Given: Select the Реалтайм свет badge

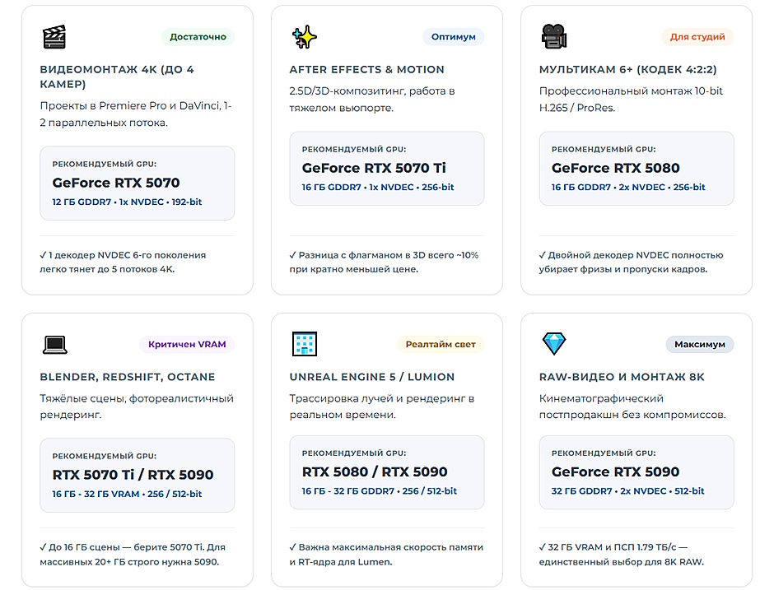Looking at the screenshot, I should tap(441, 344).
